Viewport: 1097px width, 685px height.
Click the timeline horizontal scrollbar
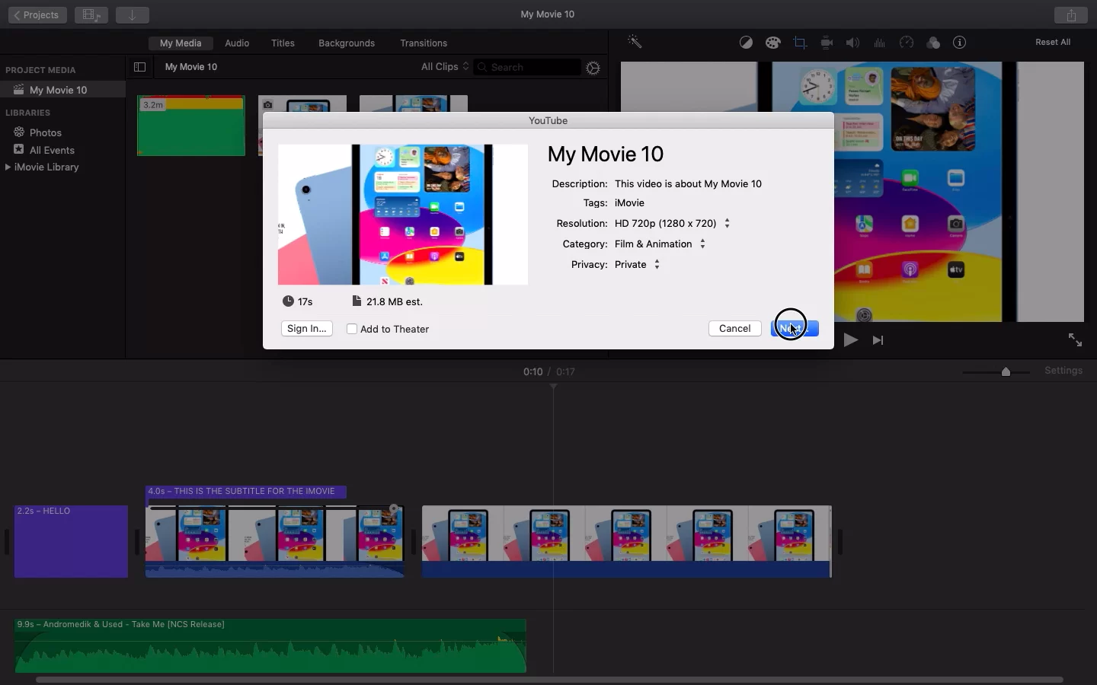pos(549,680)
